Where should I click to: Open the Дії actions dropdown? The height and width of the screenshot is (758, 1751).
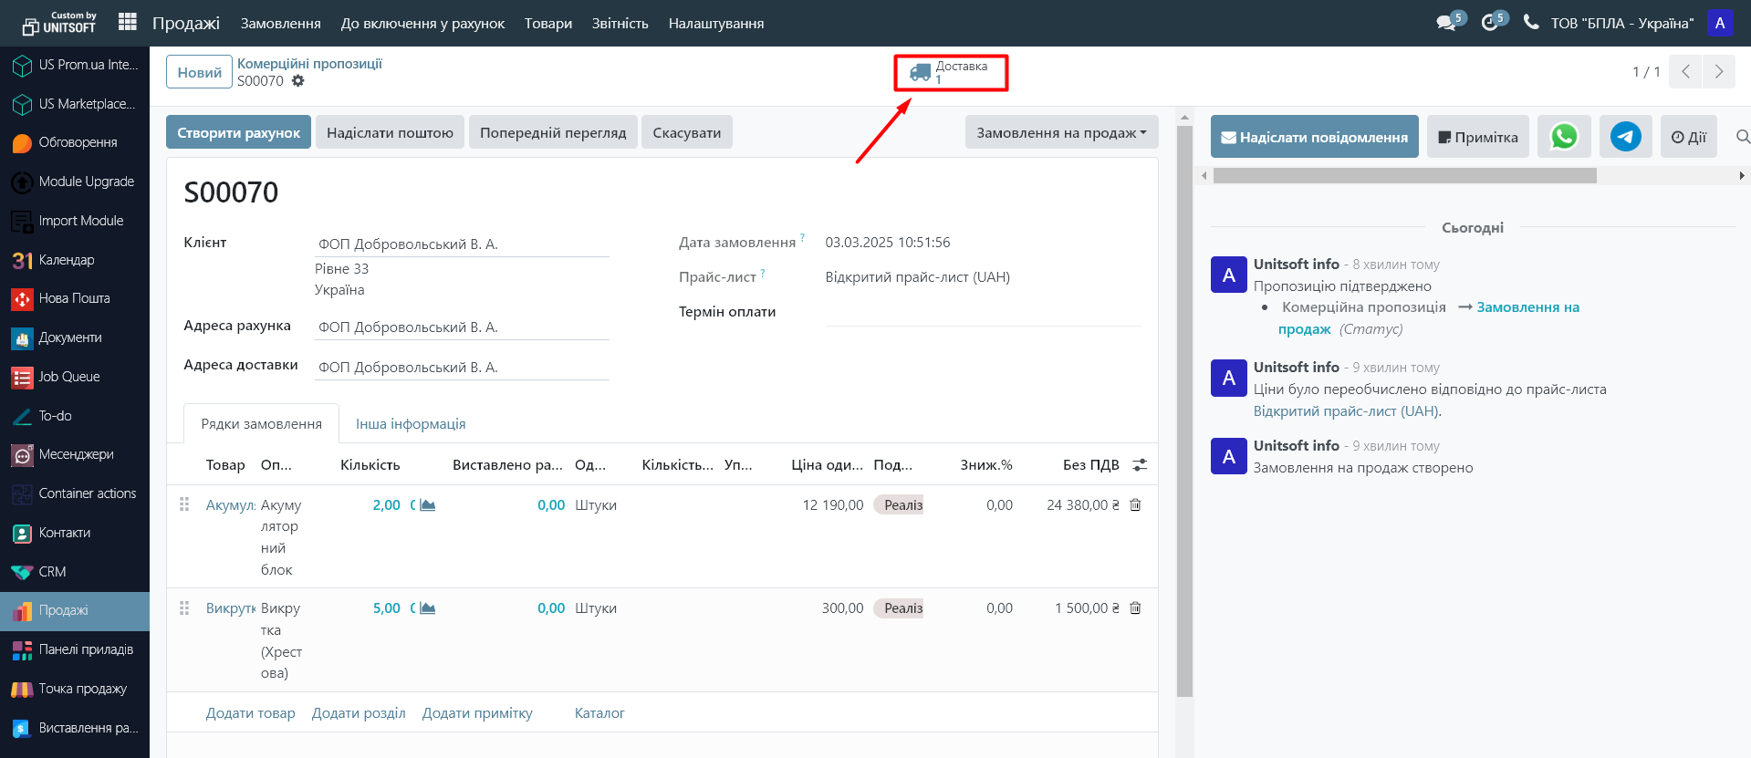coord(1688,137)
